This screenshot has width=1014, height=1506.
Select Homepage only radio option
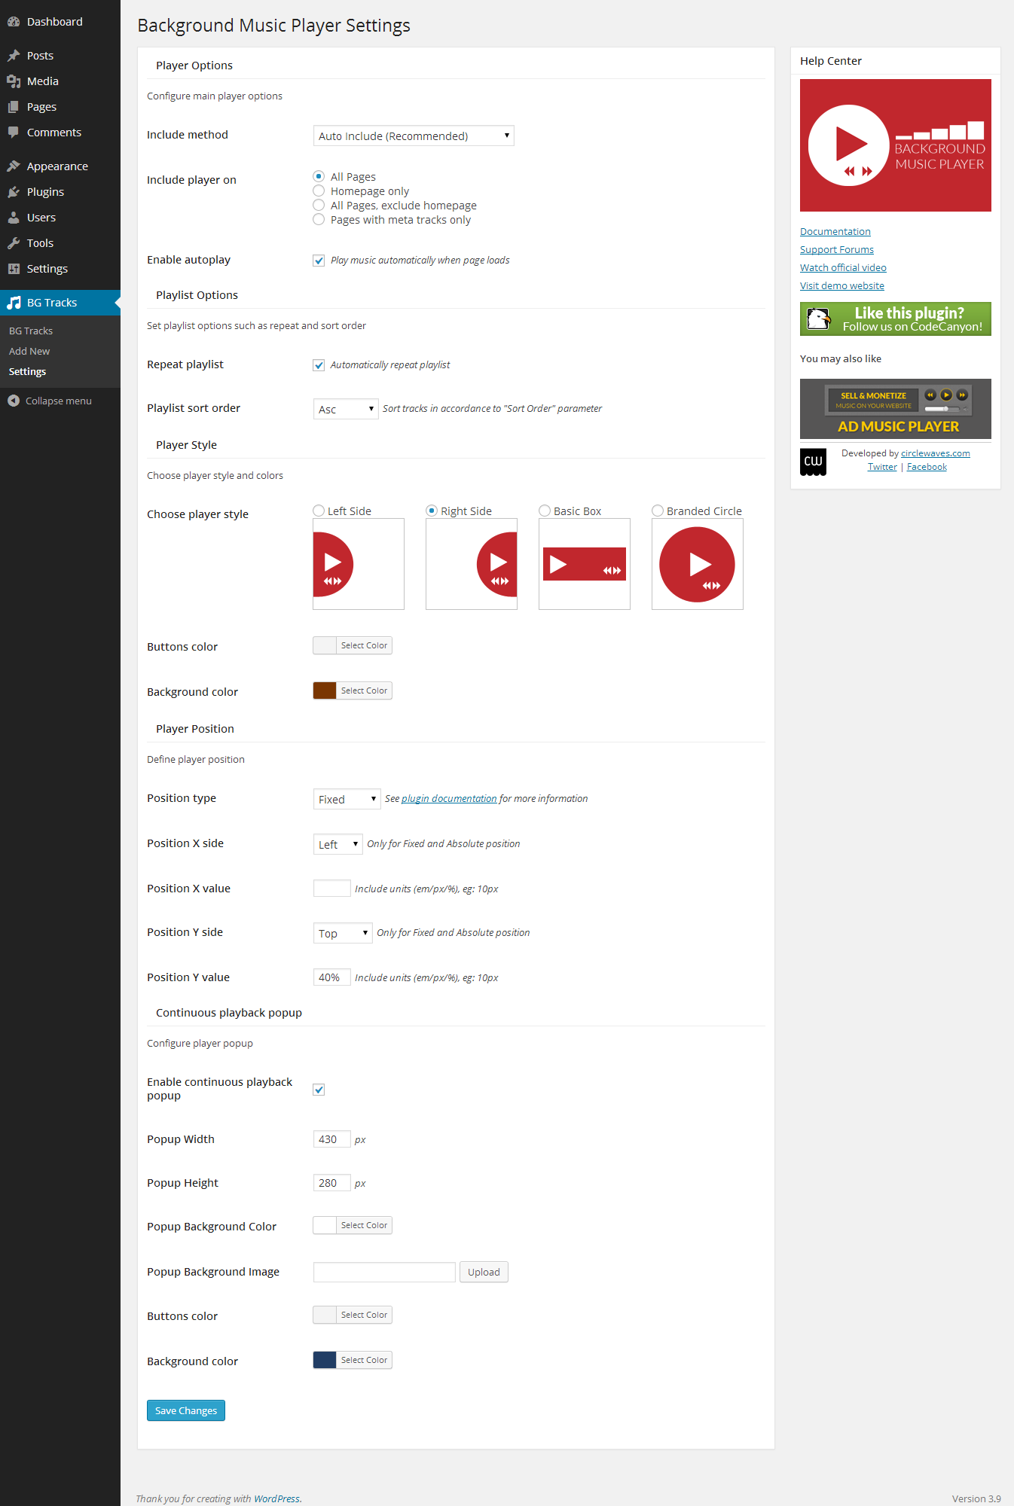319,191
